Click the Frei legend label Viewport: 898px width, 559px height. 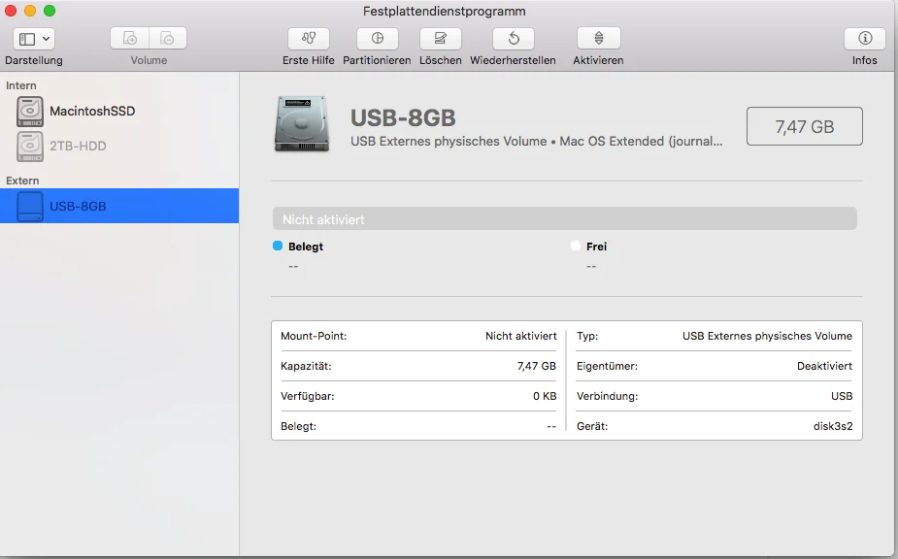[x=596, y=247]
